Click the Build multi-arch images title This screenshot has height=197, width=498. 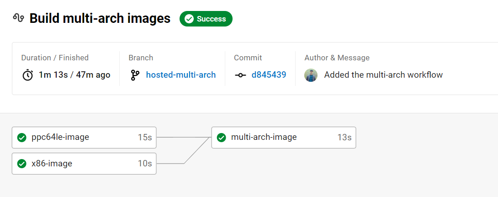[x=100, y=18]
